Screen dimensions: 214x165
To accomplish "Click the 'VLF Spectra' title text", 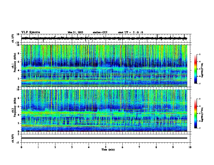I will pyautogui.click(x=31, y=32).
